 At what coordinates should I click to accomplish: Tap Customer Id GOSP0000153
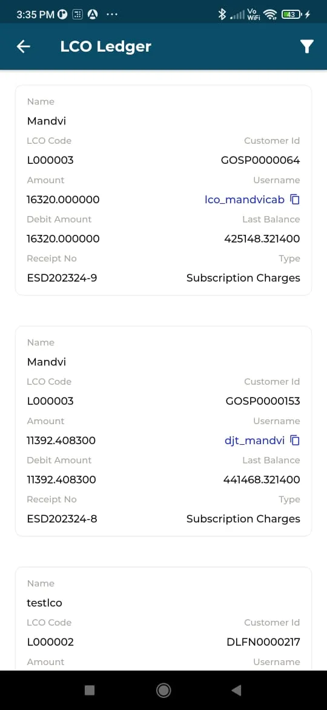(262, 401)
